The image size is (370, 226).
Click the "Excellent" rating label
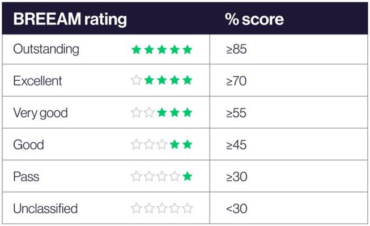pos(37,81)
